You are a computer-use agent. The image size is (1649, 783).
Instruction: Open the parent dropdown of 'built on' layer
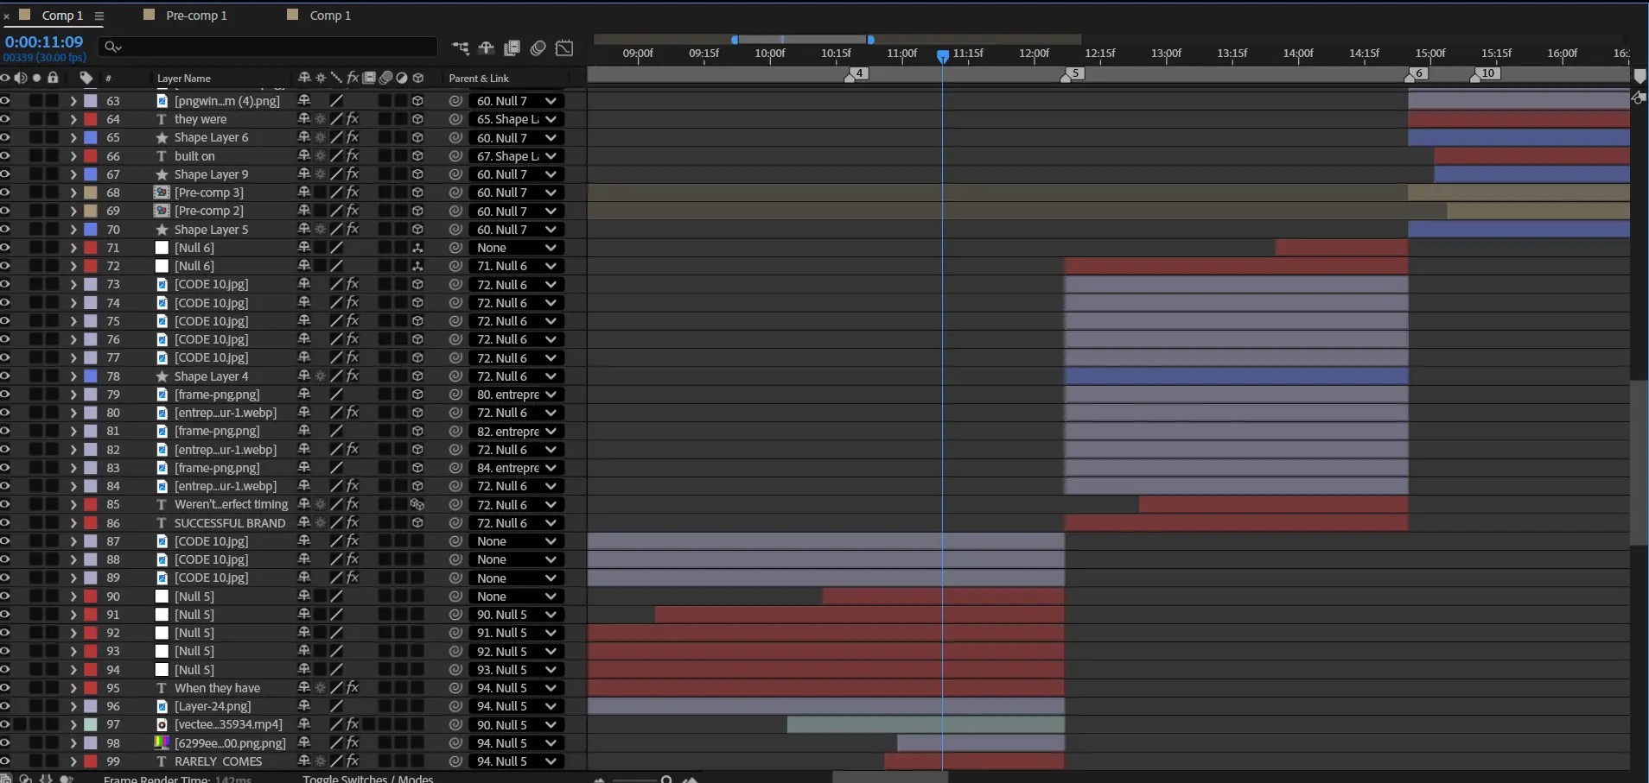coord(516,156)
